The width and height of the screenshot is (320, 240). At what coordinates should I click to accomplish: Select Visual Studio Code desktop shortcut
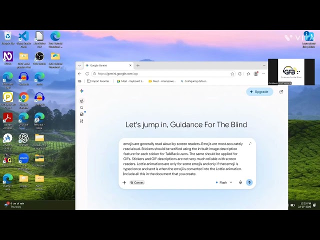(x=23, y=39)
